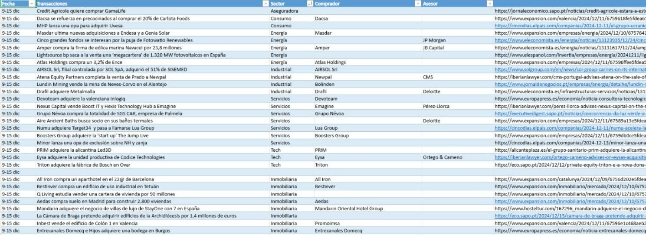The height and width of the screenshot is (235, 646).
Task: Select the 'Promoimsa' comprador cell
Action: [367, 223]
